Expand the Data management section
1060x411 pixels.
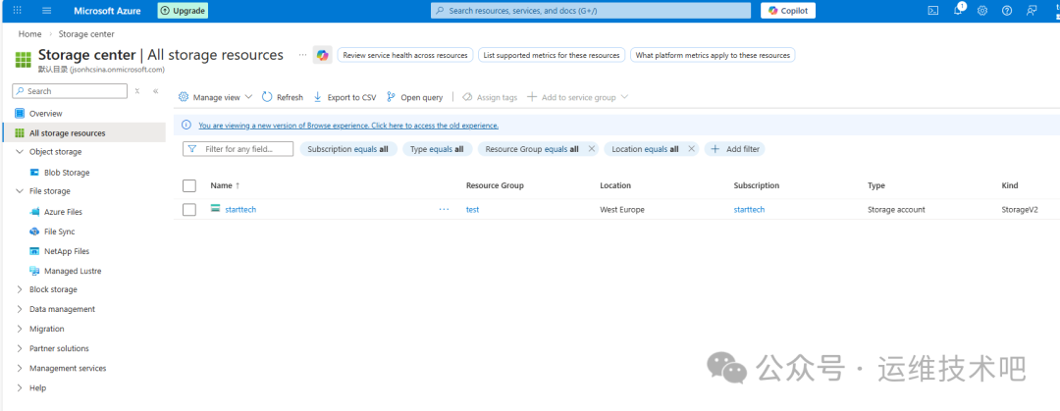[x=19, y=309]
